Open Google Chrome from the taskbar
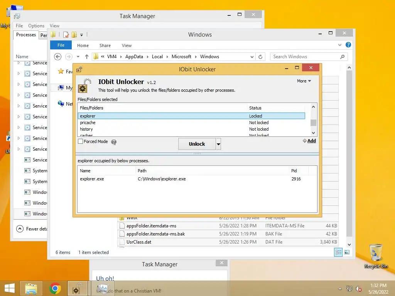 [x=55, y=288]
